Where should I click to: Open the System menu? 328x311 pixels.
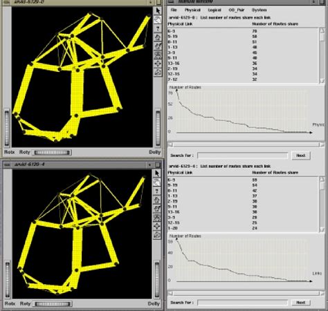click(259, 10)
